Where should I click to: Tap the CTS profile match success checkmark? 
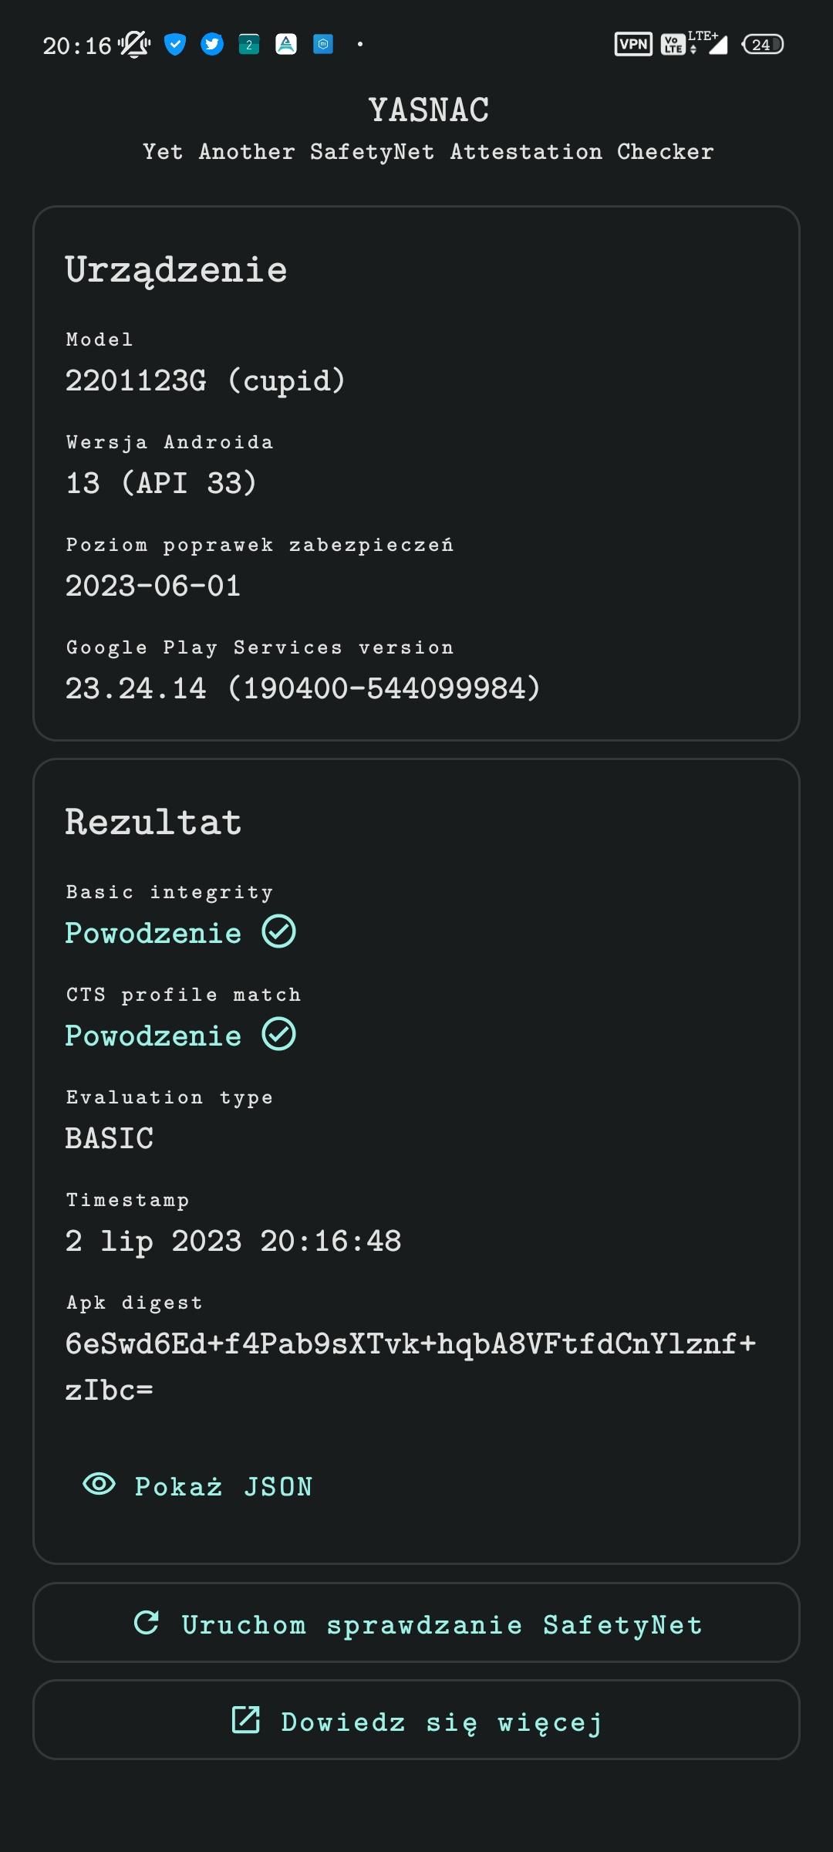(278, 1034)
